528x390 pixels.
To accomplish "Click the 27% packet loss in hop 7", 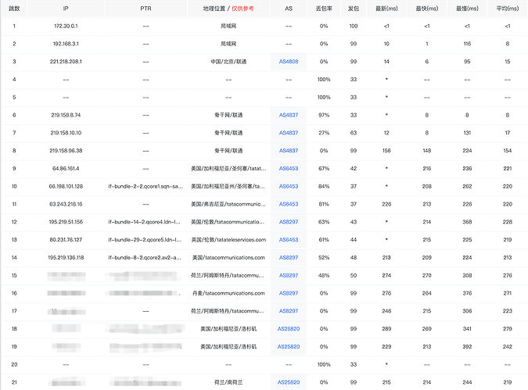I will click(324, 133).
